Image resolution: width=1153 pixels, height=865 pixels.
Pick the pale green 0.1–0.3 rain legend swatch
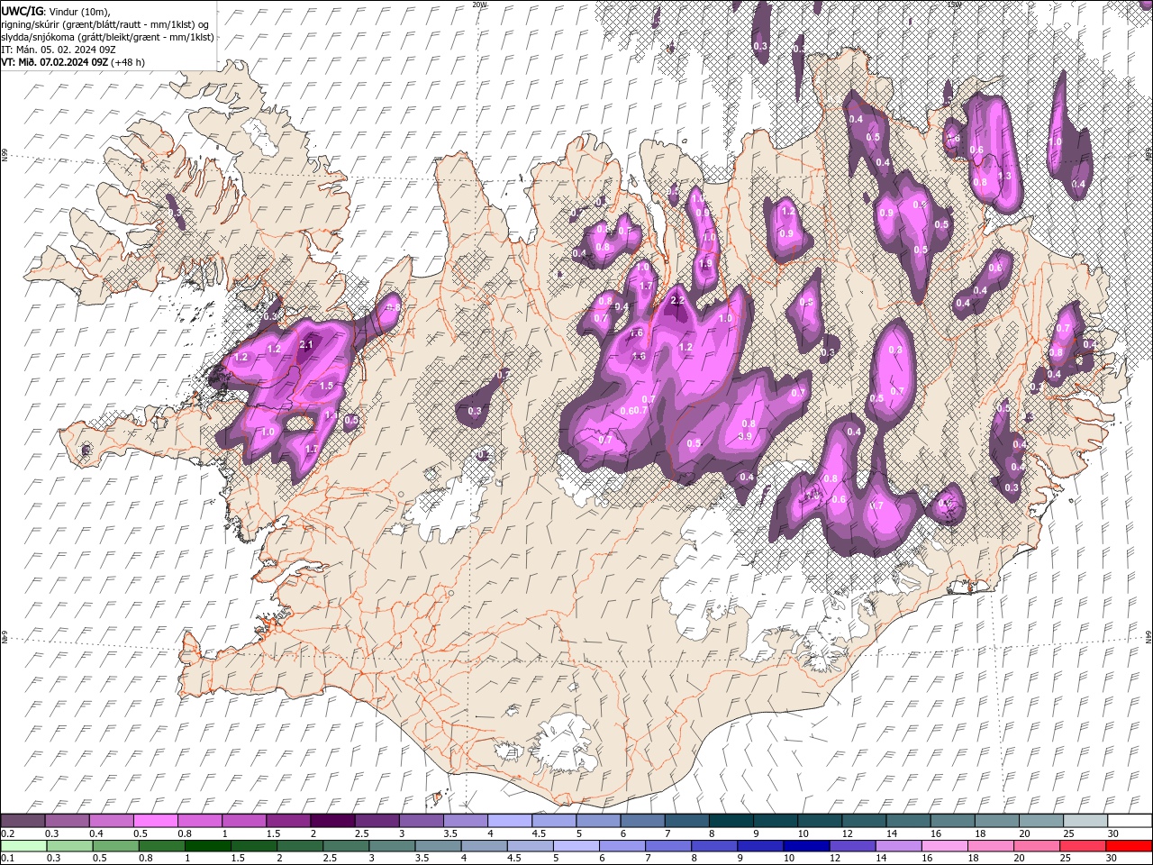tap(23, 846)
